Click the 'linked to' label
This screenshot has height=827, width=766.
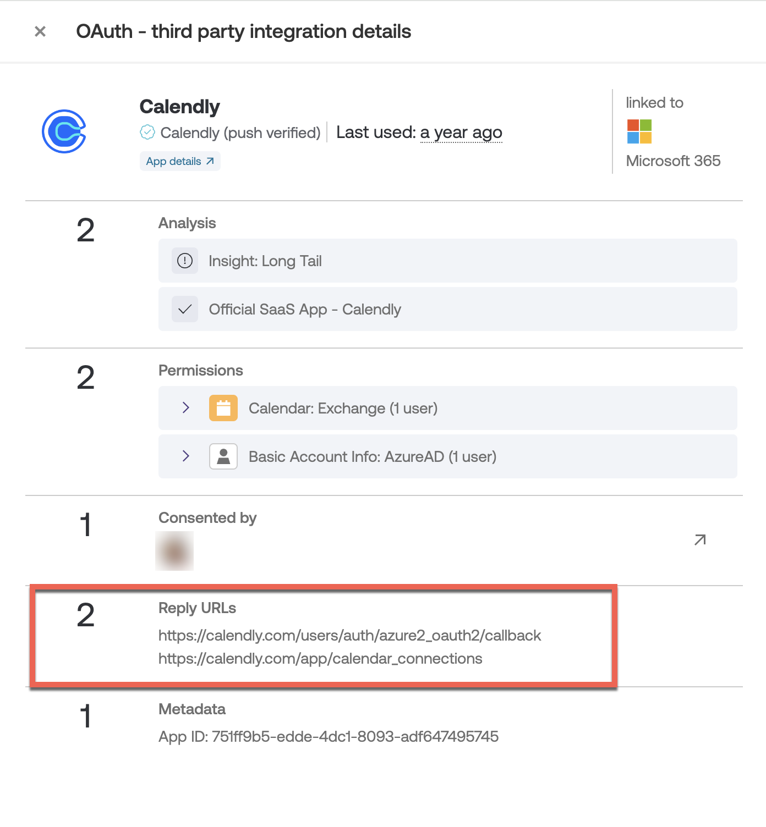point(654,103)
